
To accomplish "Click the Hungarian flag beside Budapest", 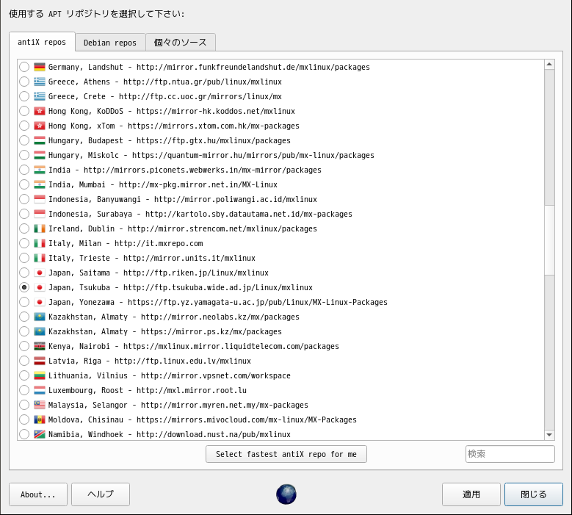I will pyautogui.click(x=40, y=140).
